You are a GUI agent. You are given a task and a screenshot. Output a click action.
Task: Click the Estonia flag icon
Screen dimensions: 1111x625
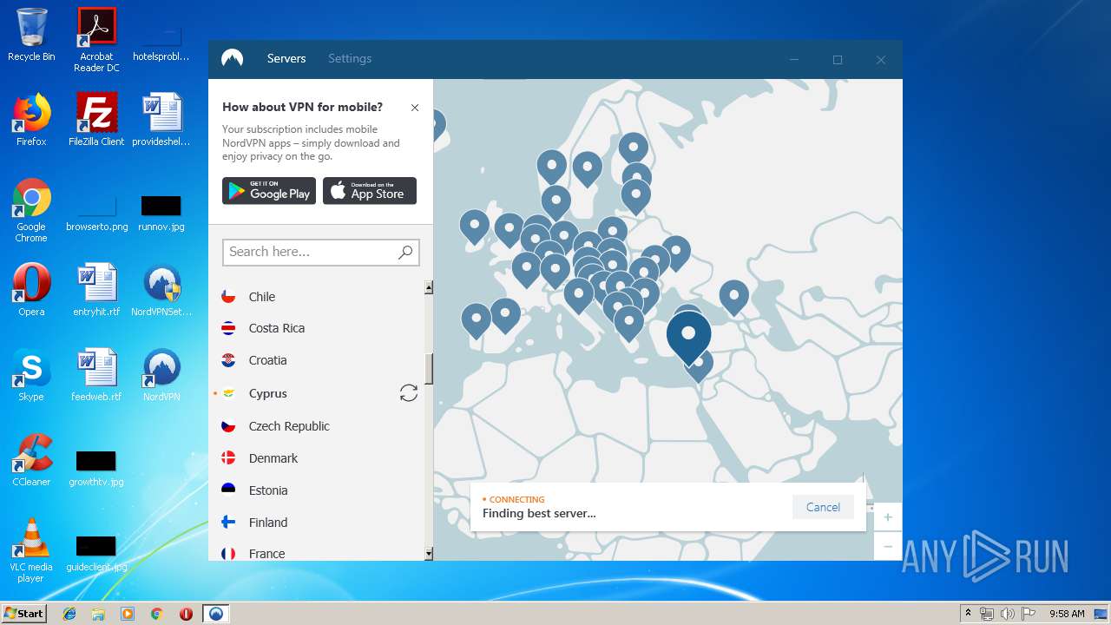[228, 490]
